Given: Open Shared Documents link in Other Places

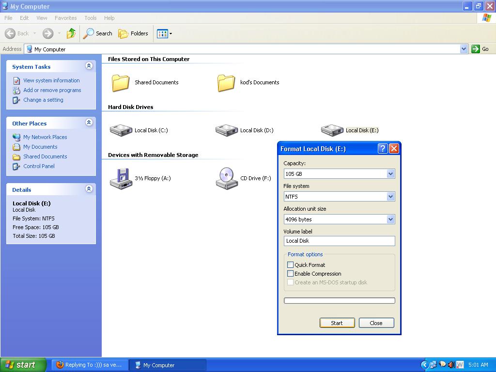Looking at the screenshot, I should click(x=45, y=156).
